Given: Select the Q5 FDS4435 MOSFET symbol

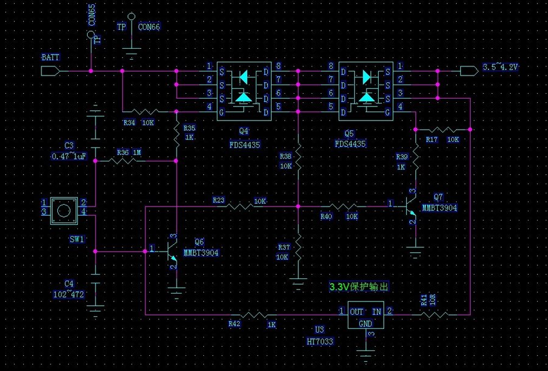Looking at the screenshot, I should (365, 89).
